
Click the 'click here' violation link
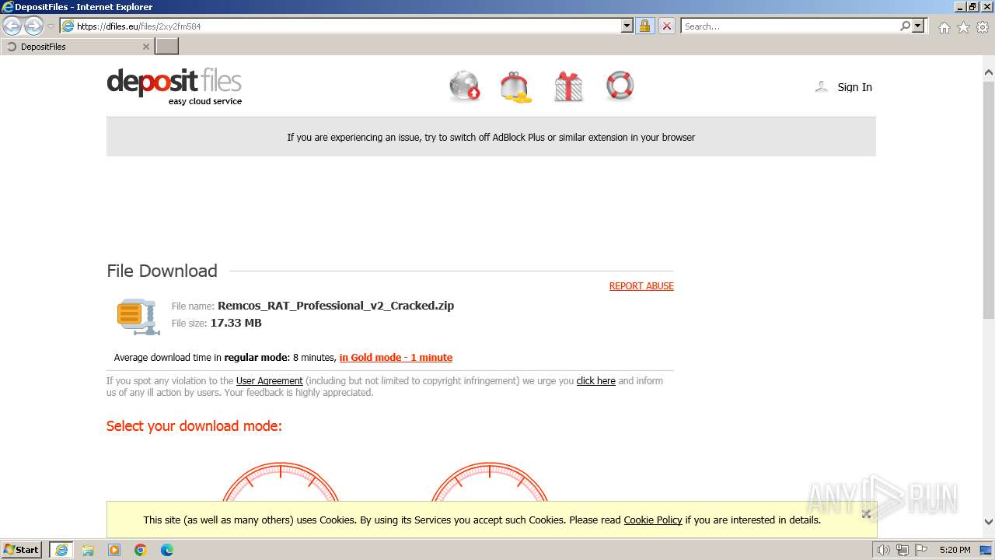[596, 381]
